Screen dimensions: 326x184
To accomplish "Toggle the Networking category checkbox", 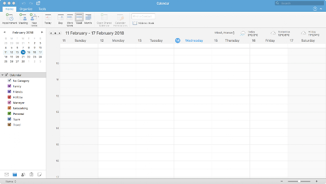I will (x=9, y=108).
